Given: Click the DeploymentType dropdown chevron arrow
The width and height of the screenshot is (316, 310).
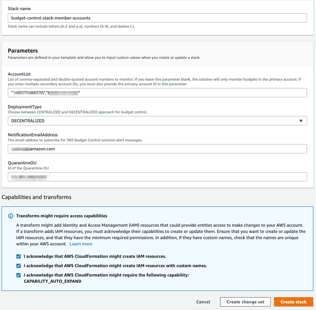Looking at the screenshot, I should 301,121.
